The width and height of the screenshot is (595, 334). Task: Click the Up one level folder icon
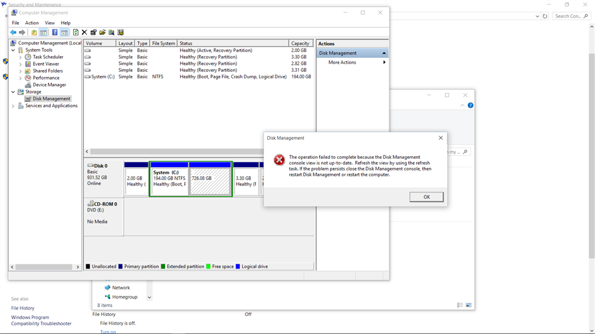(x=34, y=32)
